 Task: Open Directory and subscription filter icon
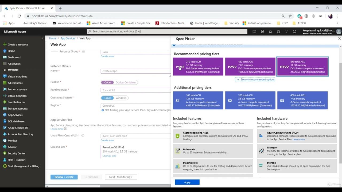coord(262,31)
